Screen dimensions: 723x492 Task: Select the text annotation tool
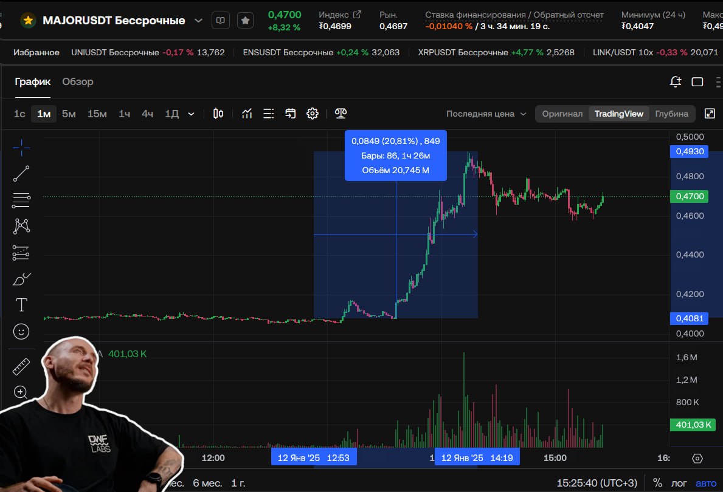pyautogui.click(x=21, y=304)
